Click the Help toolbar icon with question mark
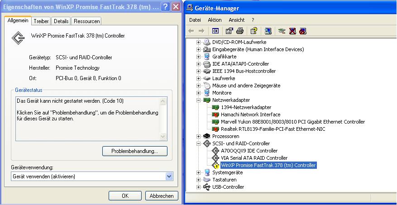Viewport: 397px width, 205px height. coord(254,31)
